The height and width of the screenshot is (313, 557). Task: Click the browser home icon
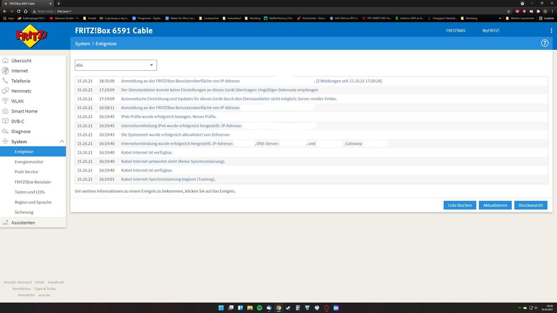click(26, 11)
